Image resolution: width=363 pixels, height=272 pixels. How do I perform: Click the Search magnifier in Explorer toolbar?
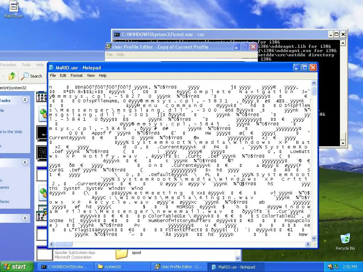tap(32, 76)
